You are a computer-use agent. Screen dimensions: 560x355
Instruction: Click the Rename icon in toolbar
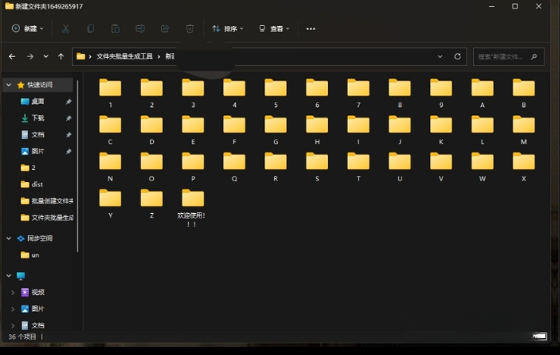[x=140, y=28]
